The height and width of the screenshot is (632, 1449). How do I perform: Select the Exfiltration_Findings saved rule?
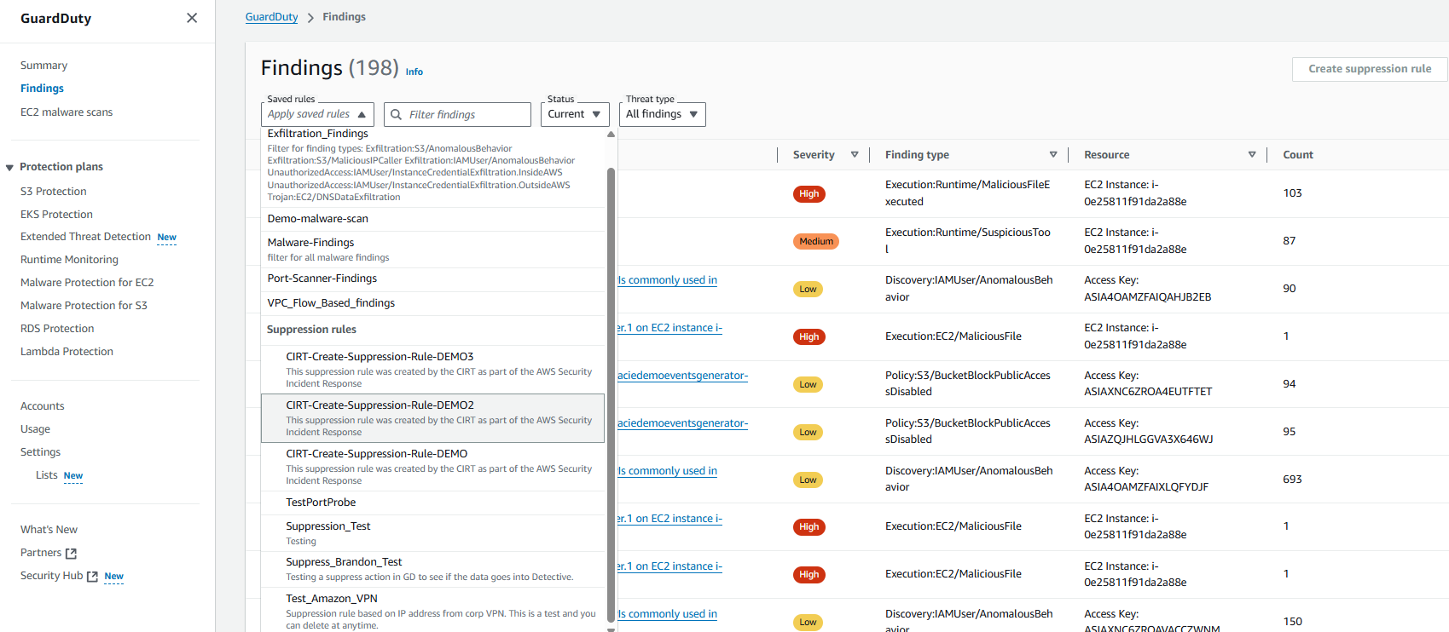click(x=433, y=165)
